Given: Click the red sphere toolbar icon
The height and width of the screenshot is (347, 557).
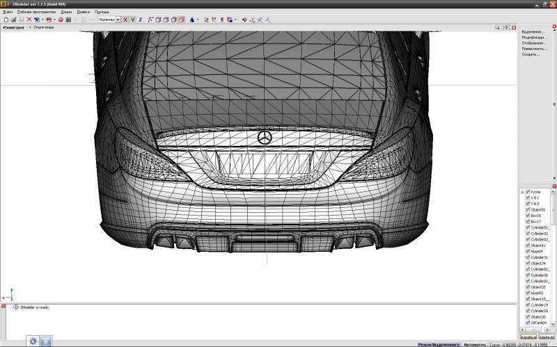Looking at the screenshot, I should tap(61, 20).
